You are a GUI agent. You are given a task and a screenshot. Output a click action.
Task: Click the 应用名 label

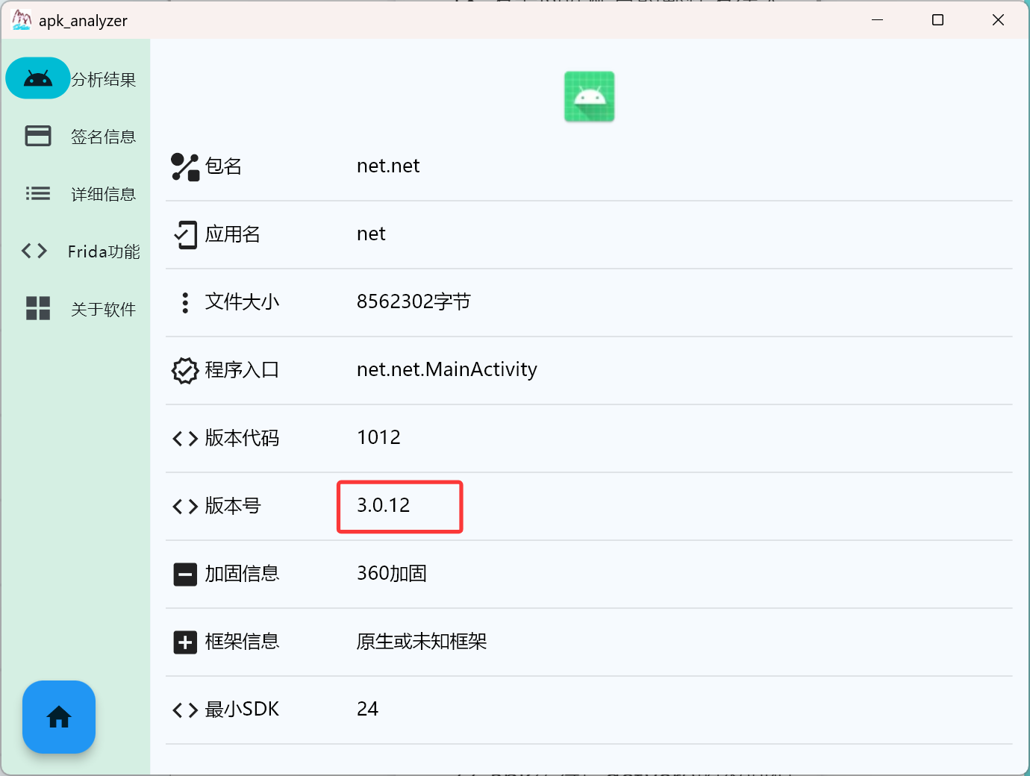tap(233, 234)
